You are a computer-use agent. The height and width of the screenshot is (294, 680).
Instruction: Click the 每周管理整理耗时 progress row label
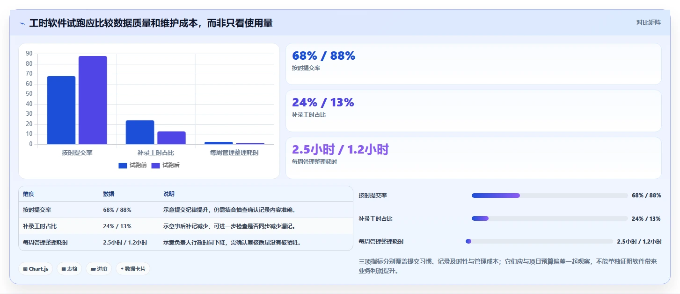tap(381, 242)
